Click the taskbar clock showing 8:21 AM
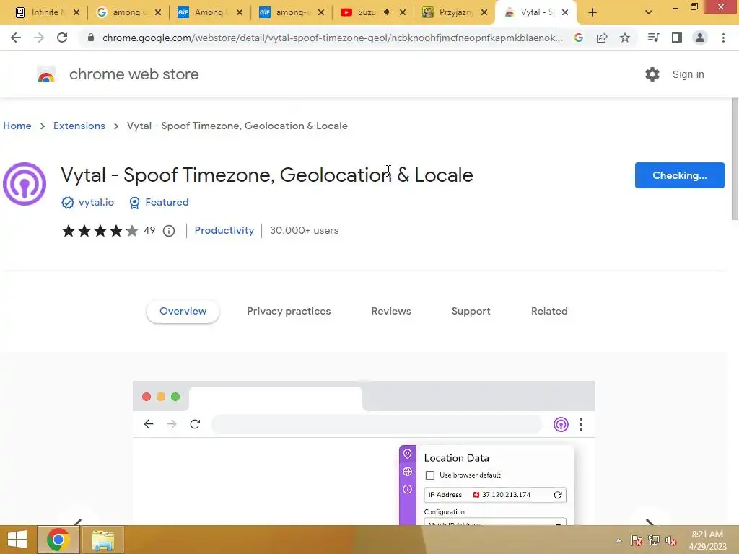 (707, 540)
